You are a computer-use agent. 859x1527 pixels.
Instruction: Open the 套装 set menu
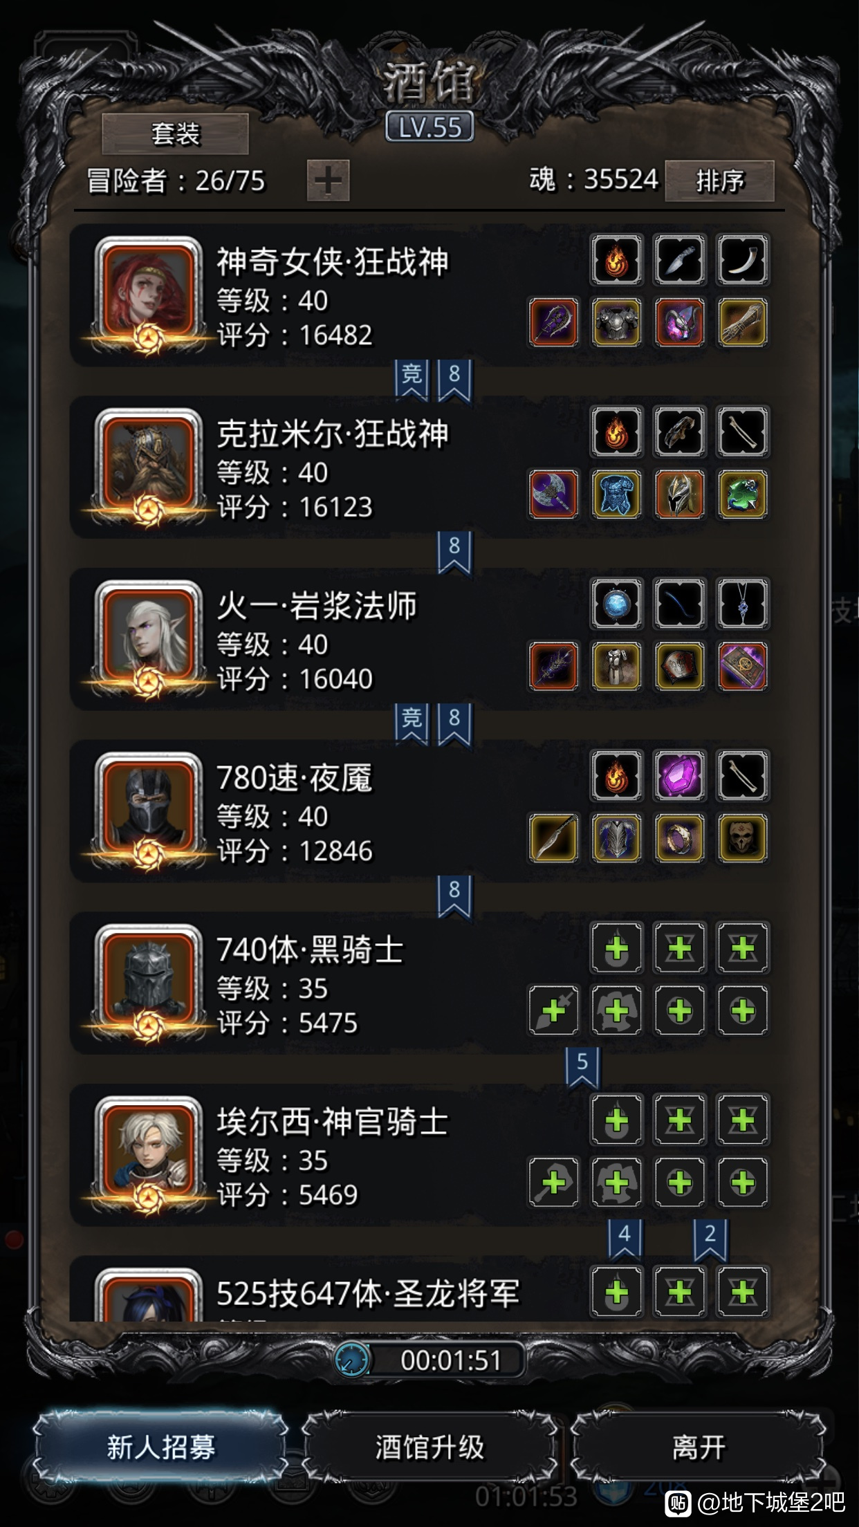coord(175,133)
